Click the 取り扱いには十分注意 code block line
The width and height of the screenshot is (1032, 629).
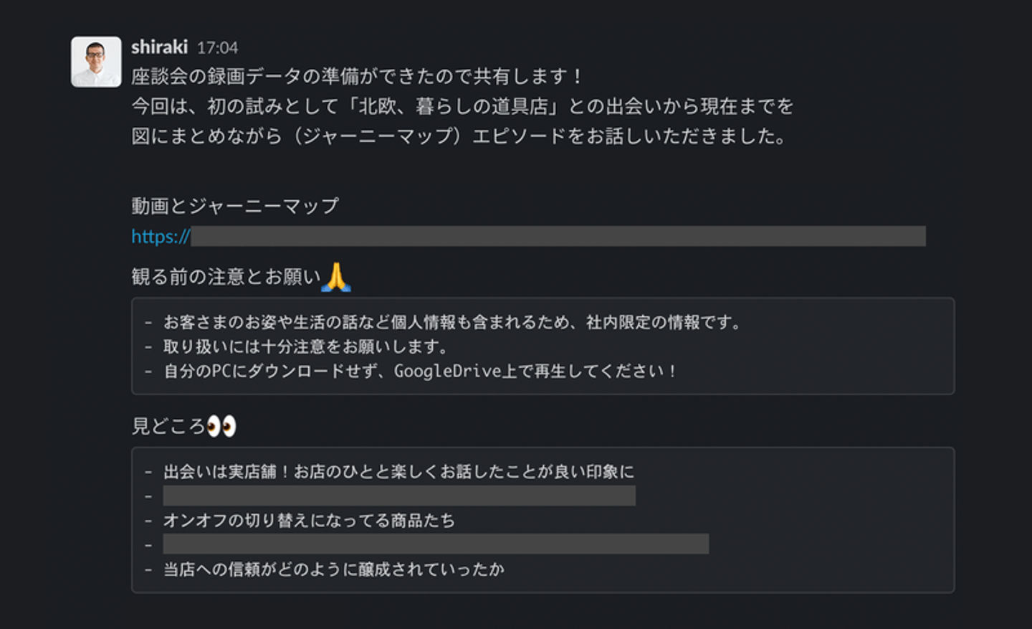pos(305,347)
